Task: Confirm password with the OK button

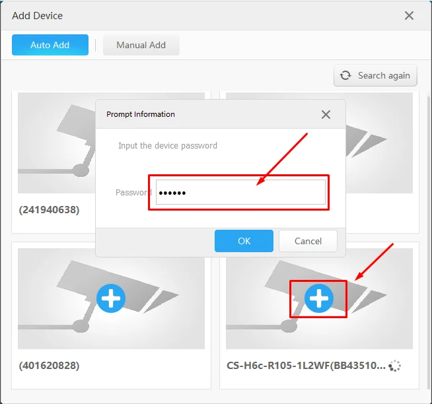Action: (x=244, y=241)
